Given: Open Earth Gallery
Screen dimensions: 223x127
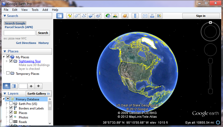Looking at the screenshot, I should coord(38,94).
